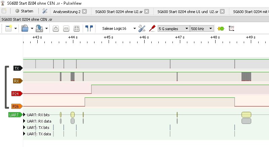Click the save file icon
This screenshot has height=147, width=269.
[x=39, y=29]
